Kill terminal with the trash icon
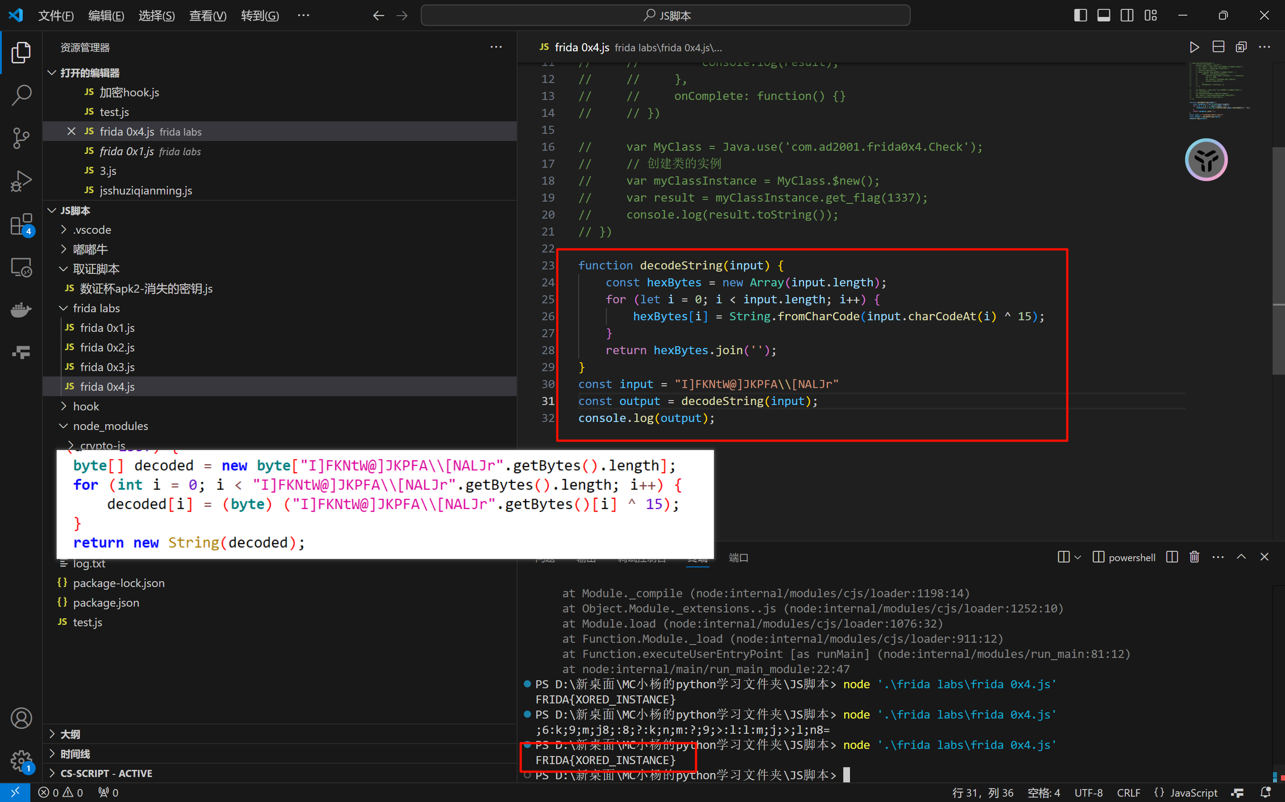This screenshot has width=1285, height=802. tap(1194, 557)
